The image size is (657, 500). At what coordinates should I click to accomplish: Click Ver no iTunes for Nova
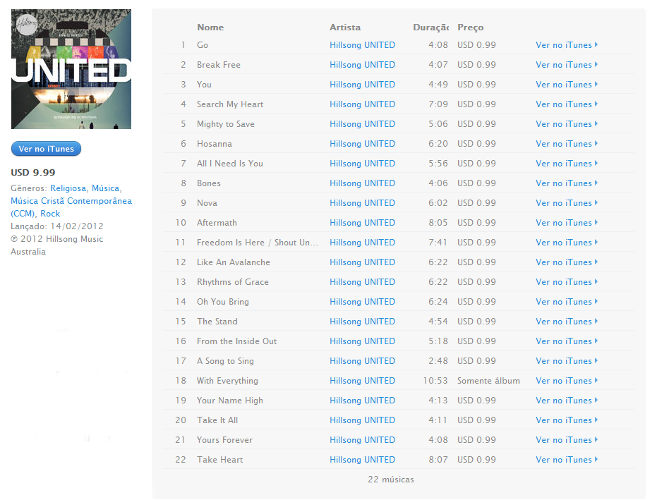(567, 202)
